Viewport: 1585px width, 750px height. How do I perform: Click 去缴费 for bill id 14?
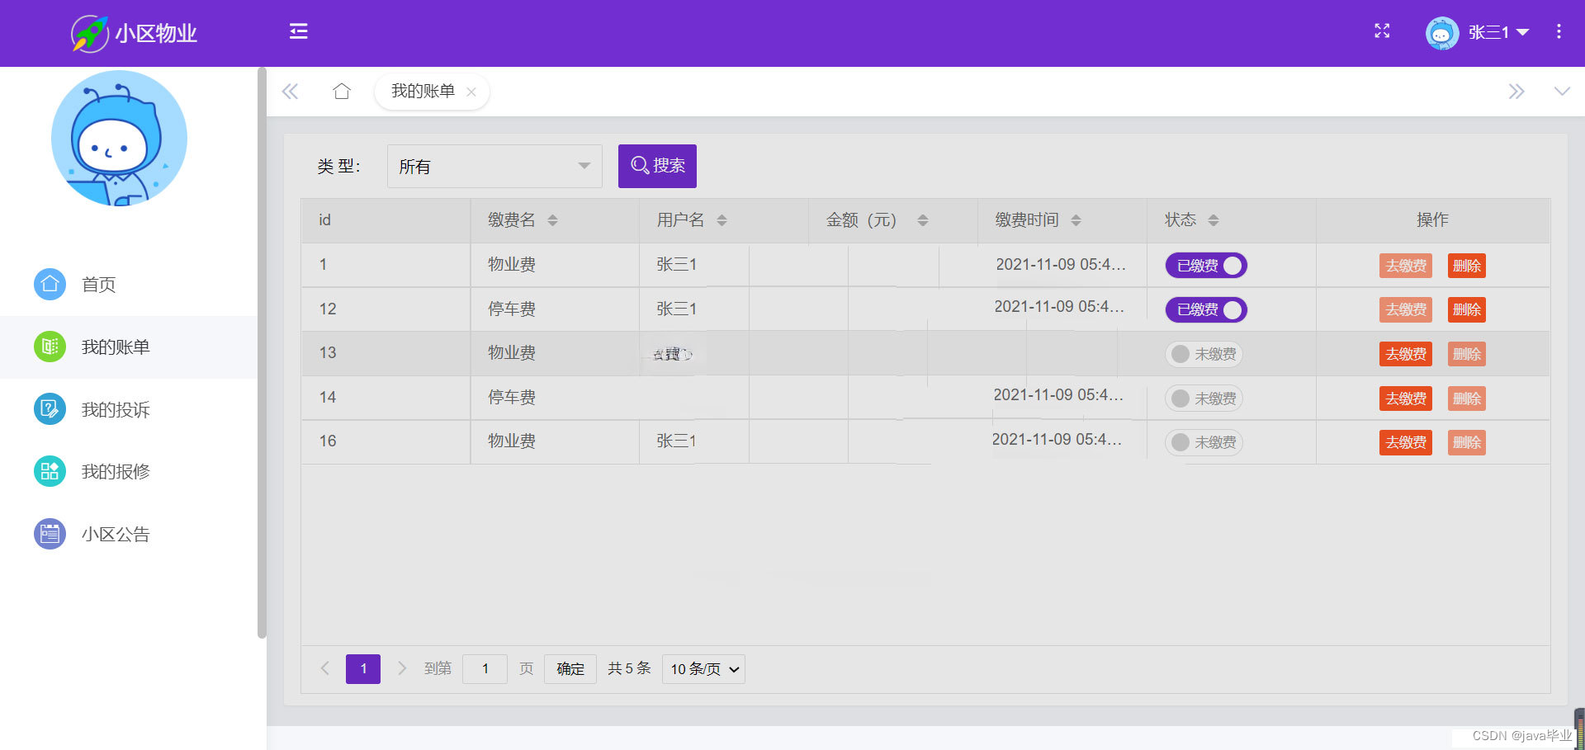coord(1406,399)
